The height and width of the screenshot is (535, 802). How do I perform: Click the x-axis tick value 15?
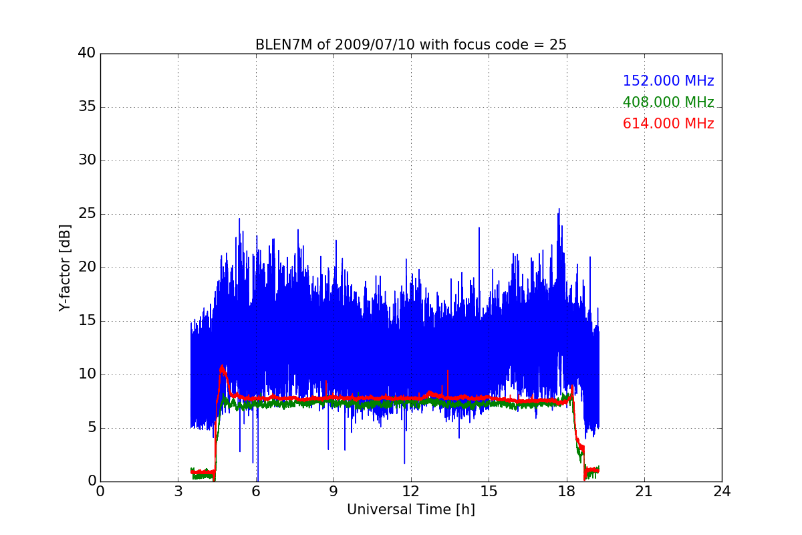489,492
